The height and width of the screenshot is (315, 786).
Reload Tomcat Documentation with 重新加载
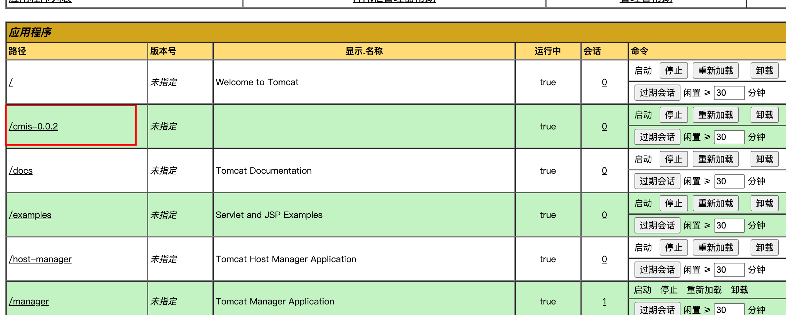pos(716,159)
